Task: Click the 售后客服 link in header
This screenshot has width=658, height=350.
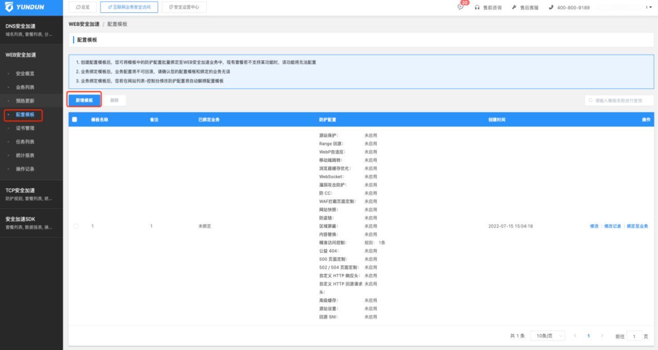Action: (x=529, y=8)
